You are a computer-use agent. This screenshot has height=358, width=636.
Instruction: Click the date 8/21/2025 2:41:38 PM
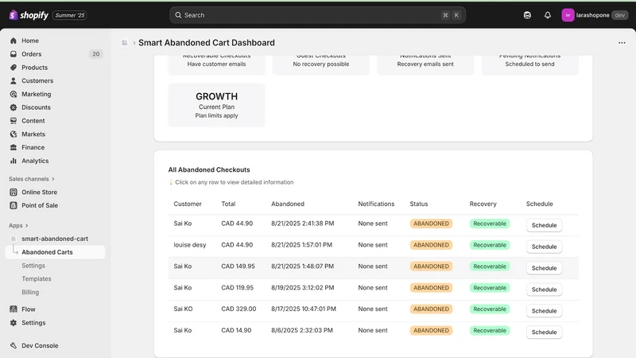(303, 224)
